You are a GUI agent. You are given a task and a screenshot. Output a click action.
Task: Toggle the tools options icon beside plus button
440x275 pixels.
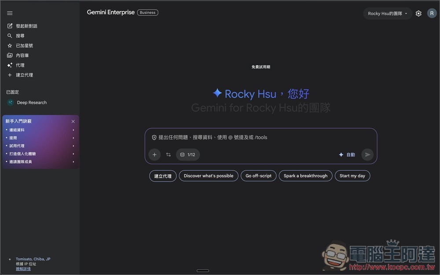click(169, 154)
